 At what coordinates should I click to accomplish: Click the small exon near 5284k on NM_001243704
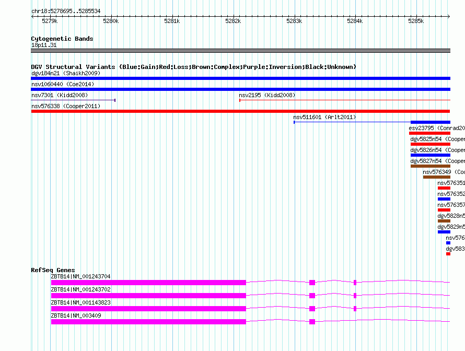click(355, 283)
